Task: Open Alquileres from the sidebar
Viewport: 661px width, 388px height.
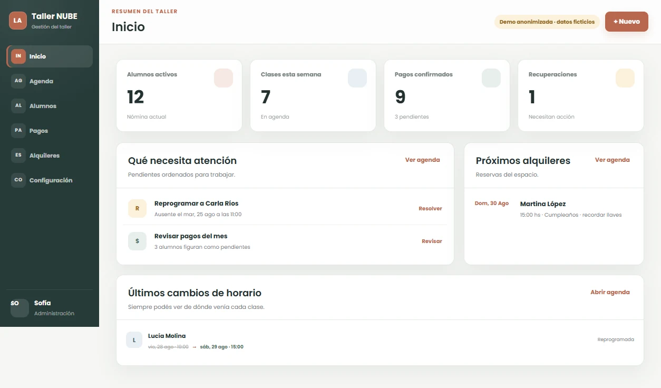Action: coord(50,156)
